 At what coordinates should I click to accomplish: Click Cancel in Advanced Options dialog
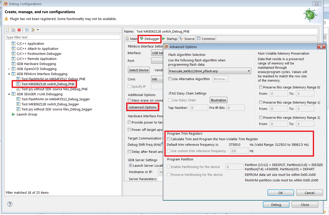click(310, 193)
